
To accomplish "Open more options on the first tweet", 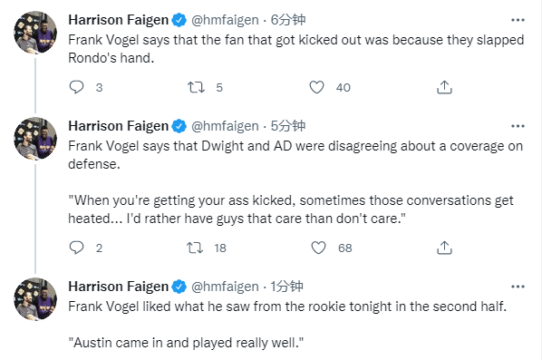I will (518, 20).
